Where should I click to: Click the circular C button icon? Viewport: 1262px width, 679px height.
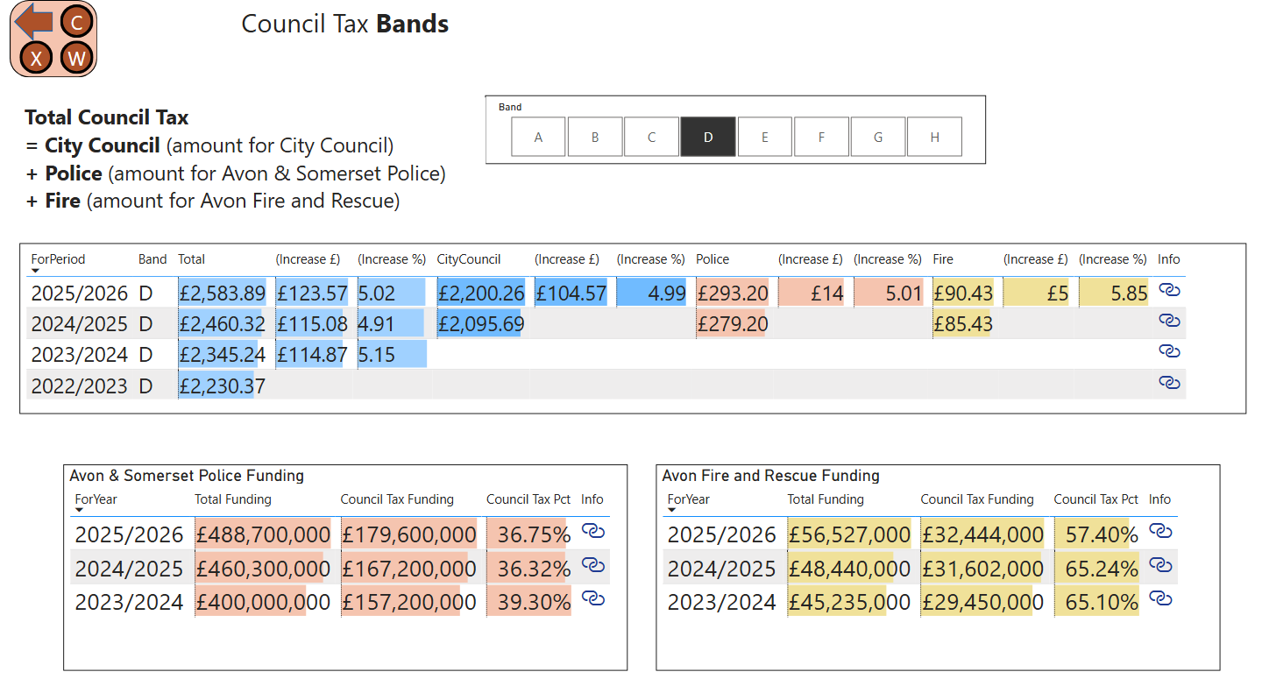(x=77, y=23)
